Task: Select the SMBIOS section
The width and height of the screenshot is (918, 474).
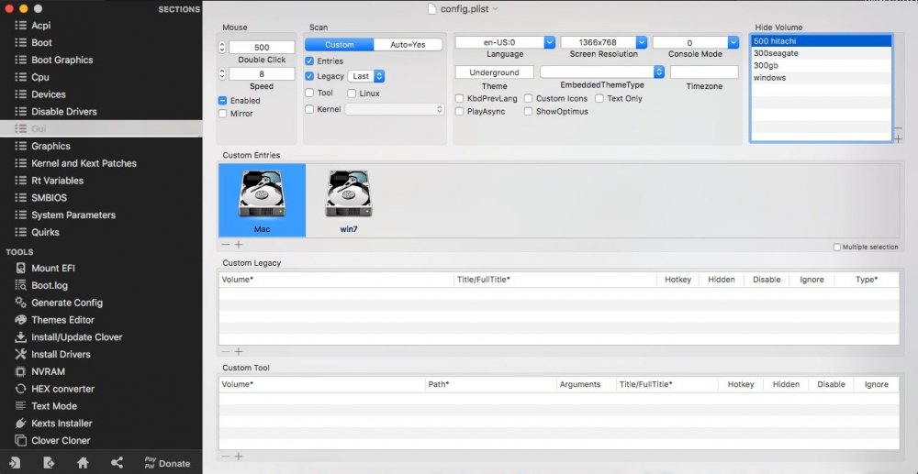Action: pyautogui.click(x=49, y=197)
